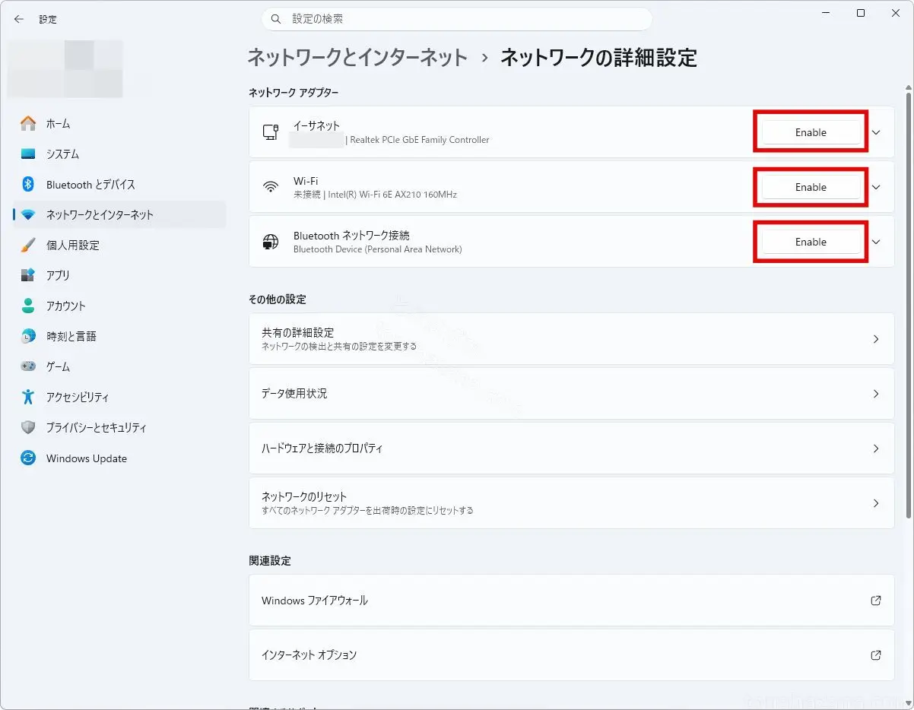The height and width of the screenshot is (710, 914).
Task: Open データ使用状況 via its chevron
Action: click(876, 394)
